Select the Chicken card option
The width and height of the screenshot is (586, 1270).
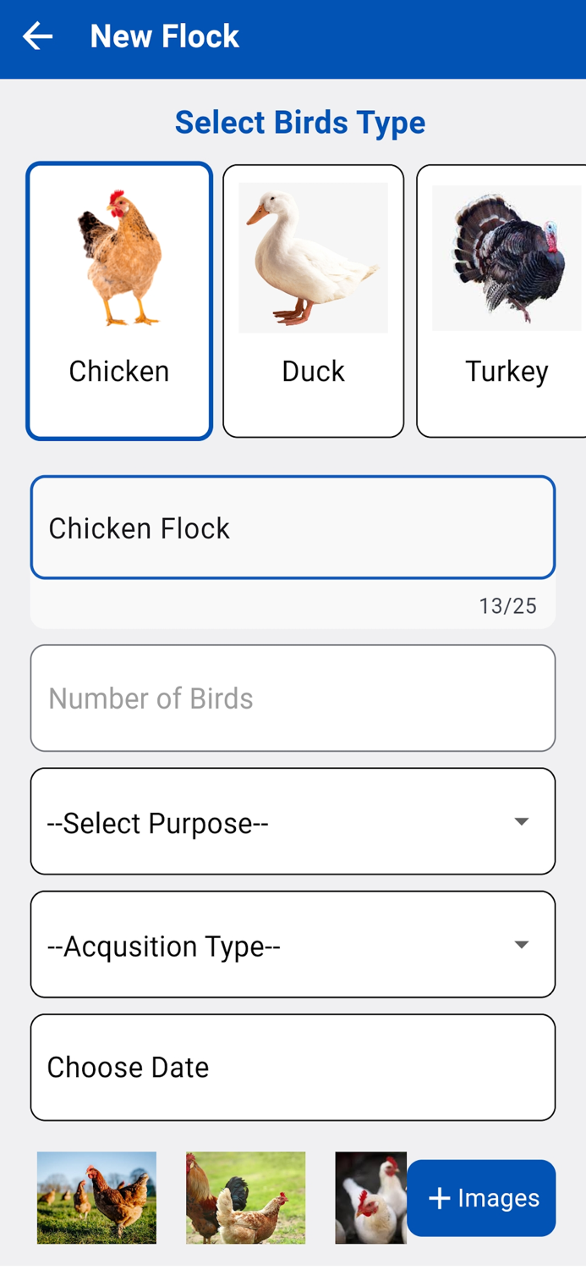118,300
